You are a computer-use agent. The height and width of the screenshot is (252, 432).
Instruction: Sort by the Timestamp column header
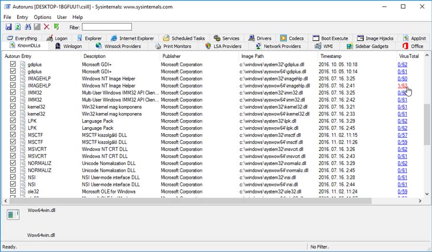tap(357, 56)
